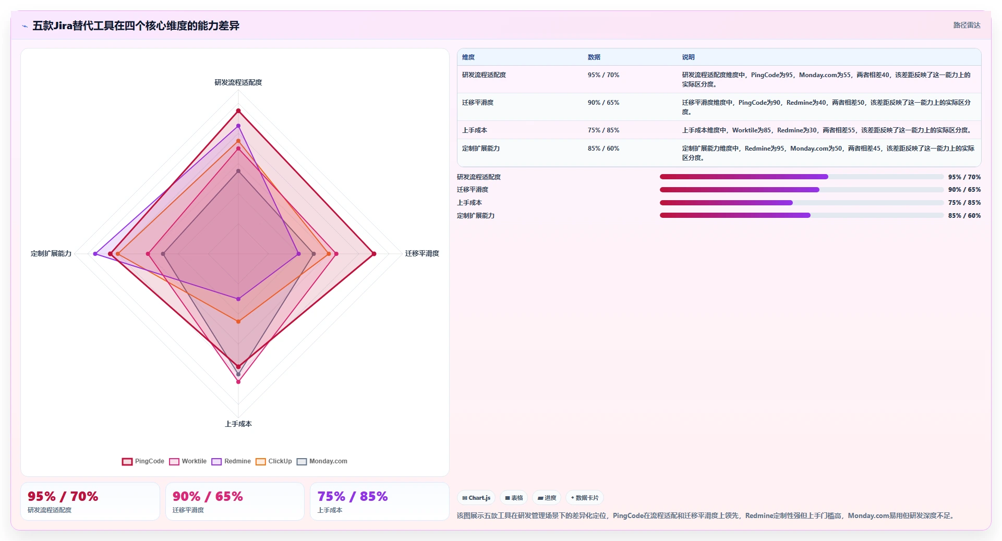This screenshot has width=1002, height=541.
Task: Click the 95% / 70% value in the table
Action: click(x=603, y=75)
